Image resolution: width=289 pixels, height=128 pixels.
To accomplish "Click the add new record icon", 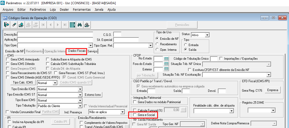I will (x=21, y=25).
